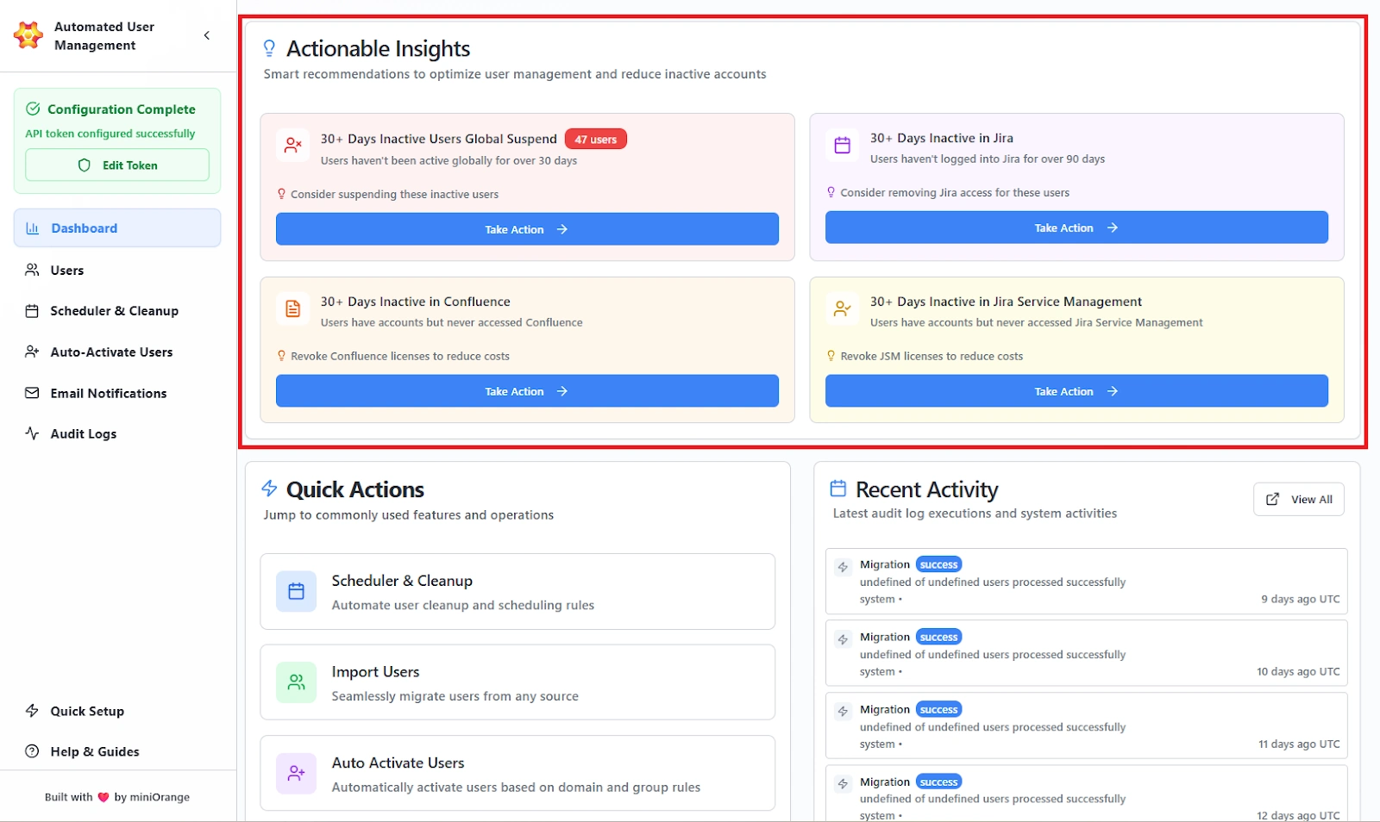Click the Scheduler & Cleanup calendar icon
This screenshot has width=1380, height=822.
[x=33, y=310]
